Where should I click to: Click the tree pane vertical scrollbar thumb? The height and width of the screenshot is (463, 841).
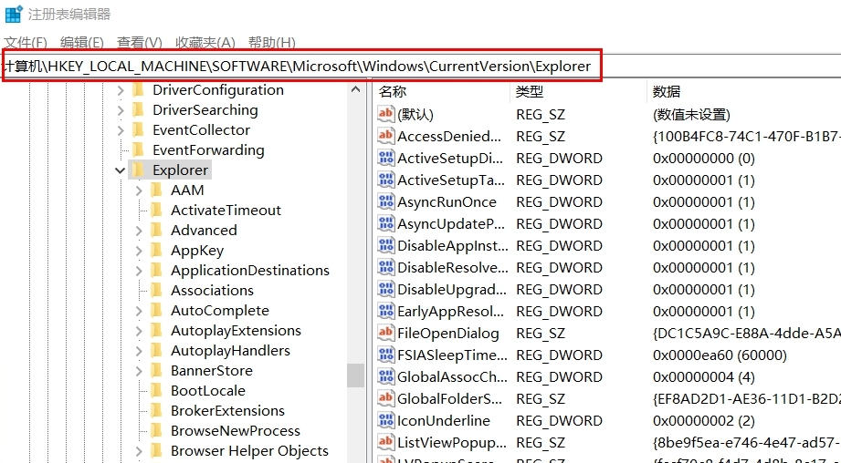click(355, 376)
